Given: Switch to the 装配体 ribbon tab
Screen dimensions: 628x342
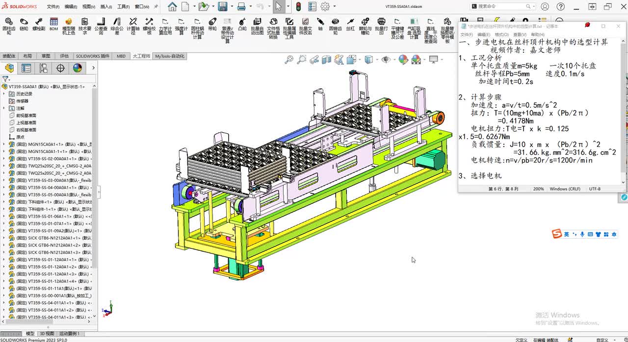Looking at the screenshot, I should pos(9,56).
